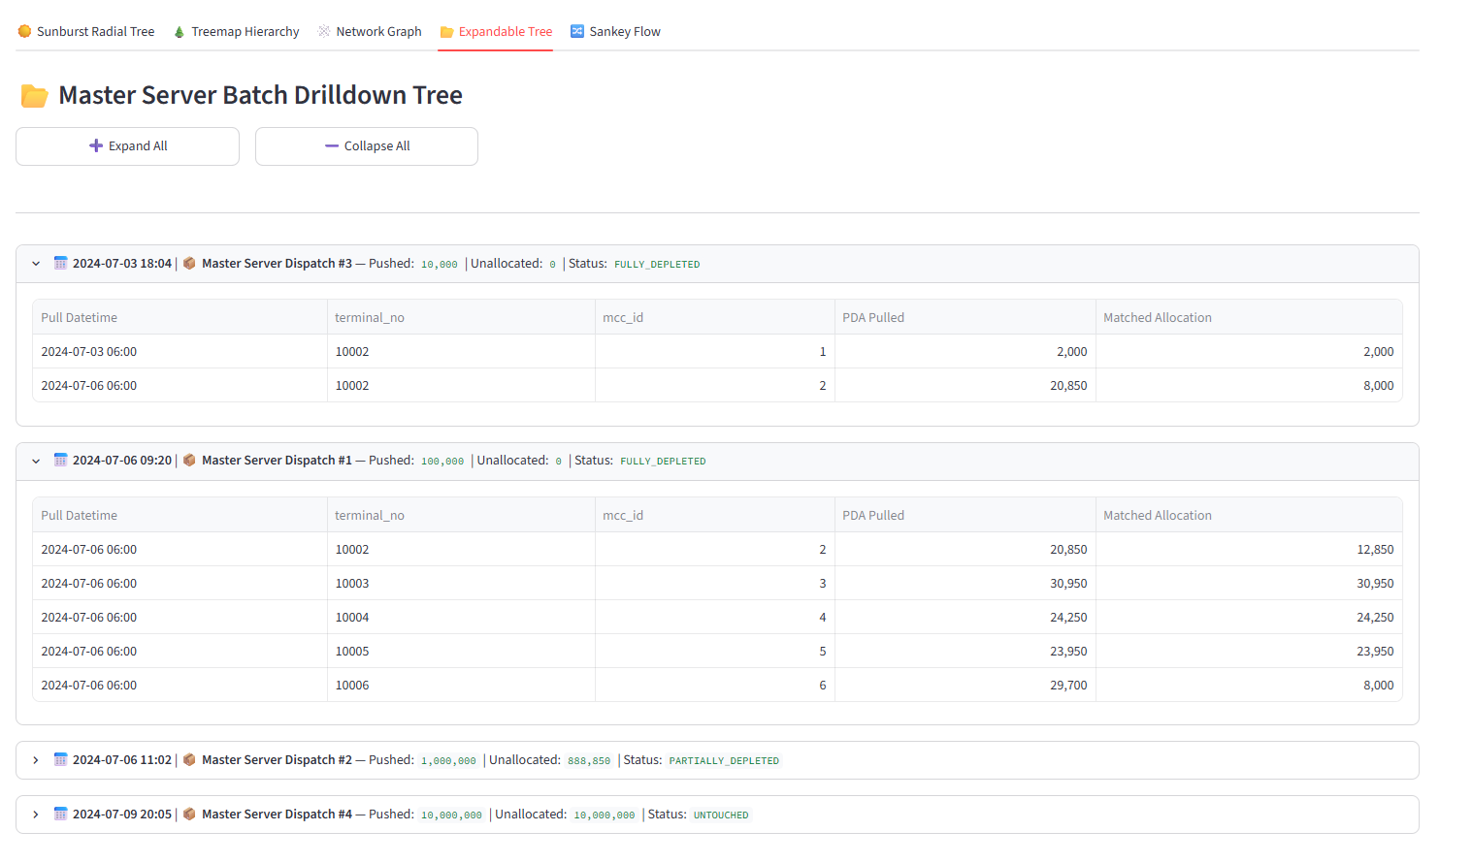Click the Expandable Tree folder icon
Viewport: 1472px width, 863px height.
446,32
